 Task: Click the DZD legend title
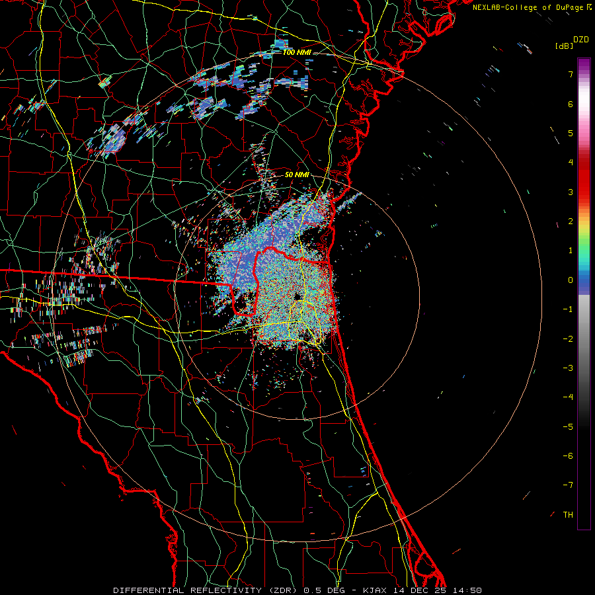(x=581, y=40)
